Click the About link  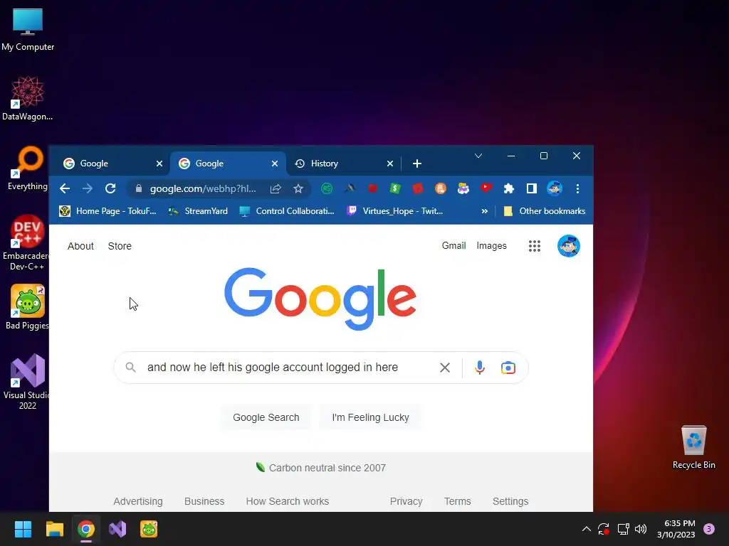coord(80,246)
